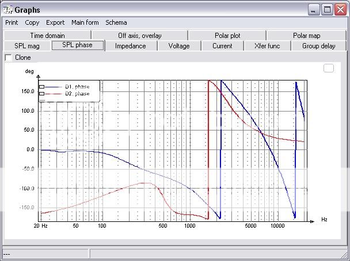This screenshot has height=261, width=350.
Task: Select the Polar plot tab
Action: pyautogui.click(x=227, y=36)
